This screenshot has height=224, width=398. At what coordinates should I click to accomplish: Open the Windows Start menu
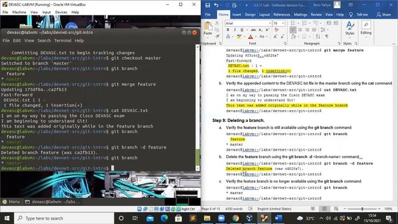7,218
